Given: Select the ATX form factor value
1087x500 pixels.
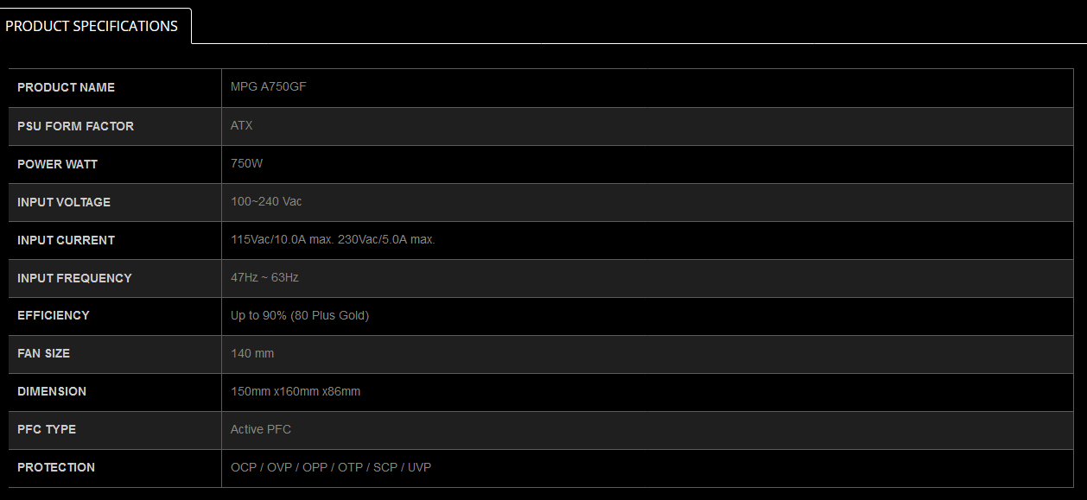Looking at the screenshot, I should (x=242, y=126).
